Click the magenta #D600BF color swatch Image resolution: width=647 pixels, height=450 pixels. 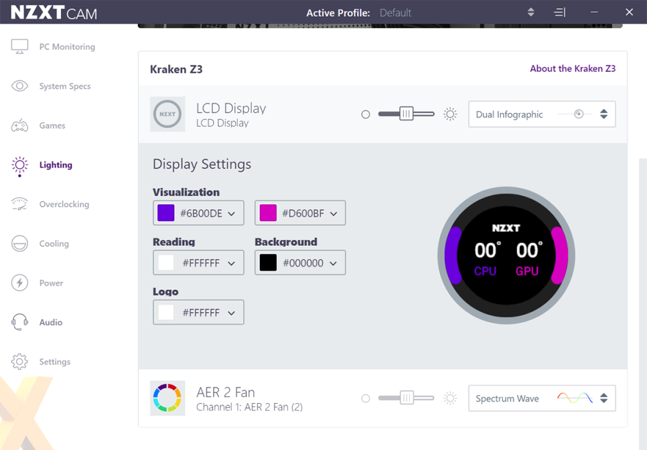pyautogui.click(x=268, y=213)
